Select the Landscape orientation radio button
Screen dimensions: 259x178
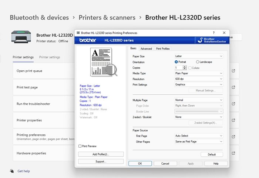coord(198,62)
